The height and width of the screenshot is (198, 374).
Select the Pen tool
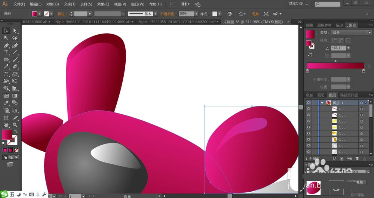click(x=6, y=45)
